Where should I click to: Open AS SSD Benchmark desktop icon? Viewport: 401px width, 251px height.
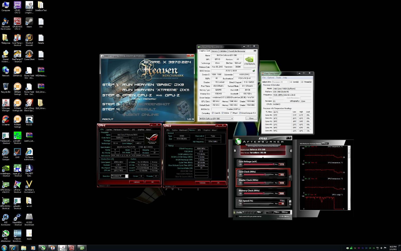tap(29, 220)
